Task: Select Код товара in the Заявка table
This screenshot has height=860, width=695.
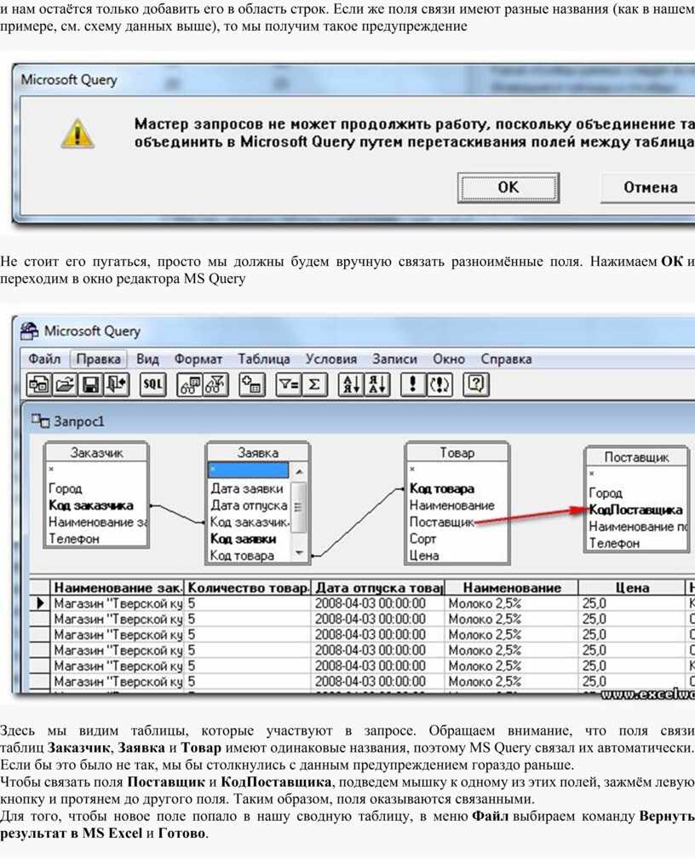Action: click(242, 556)
